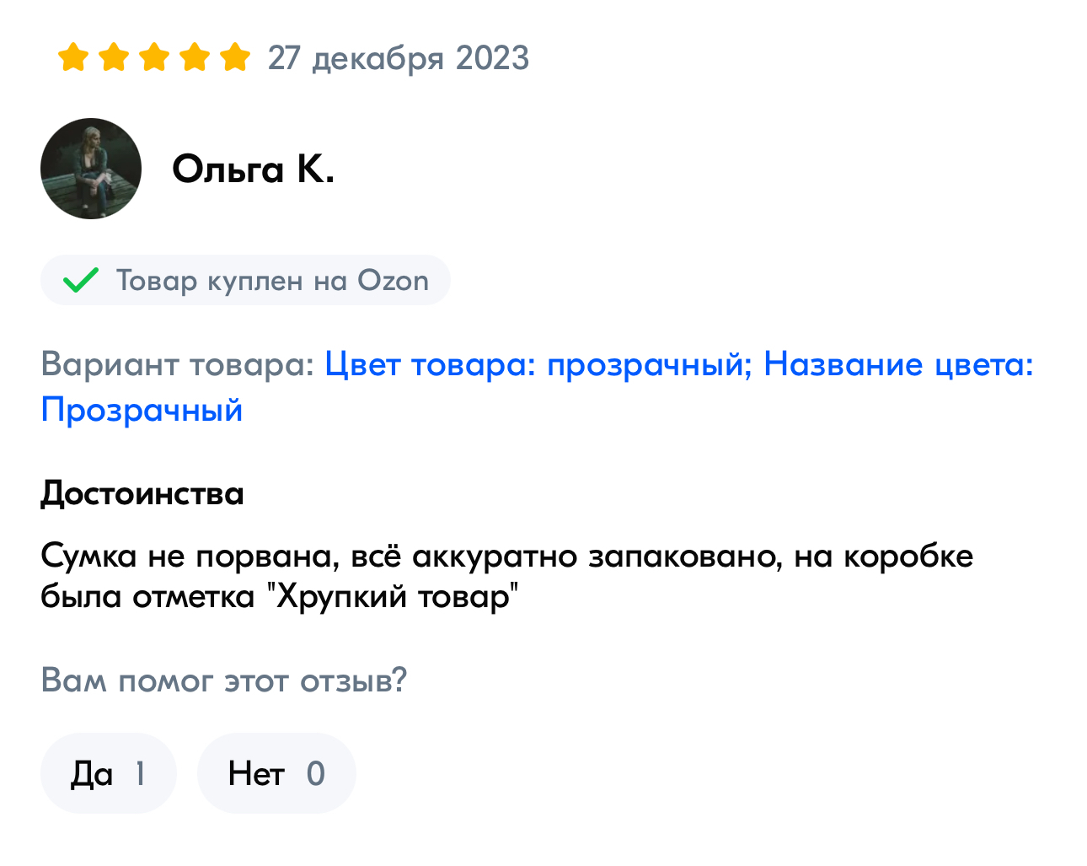Click the 'Товар куплен на Ozon' verified badge
Screen dimensions: 1087x866
[245, 279]
